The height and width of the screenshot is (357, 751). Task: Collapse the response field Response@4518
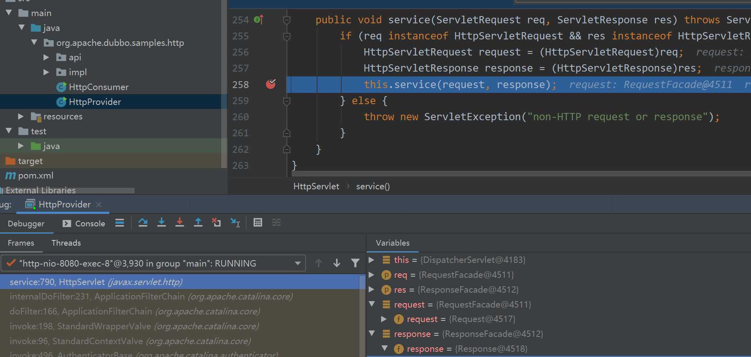[x=384, y=348]
